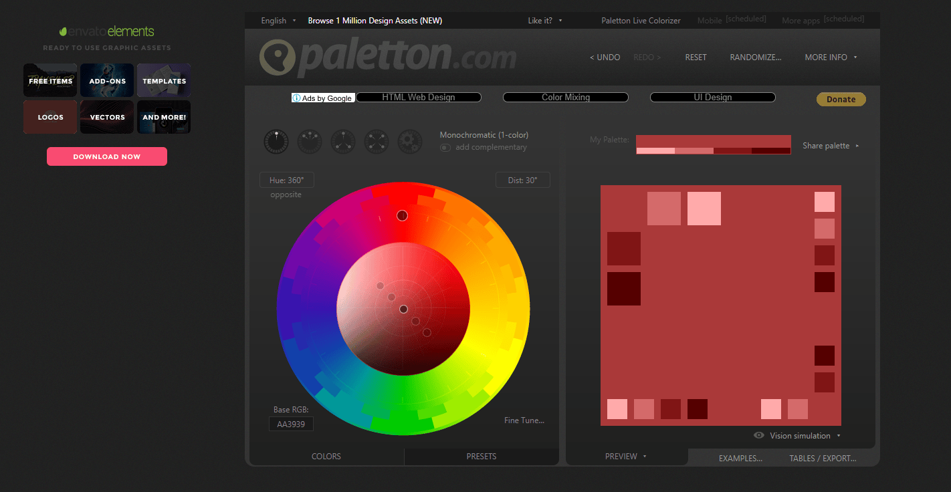Image resolution: width=951 pixels, height=492 pixels.
Task: Click the Paletton logo icon
Action: coord(278,56)
